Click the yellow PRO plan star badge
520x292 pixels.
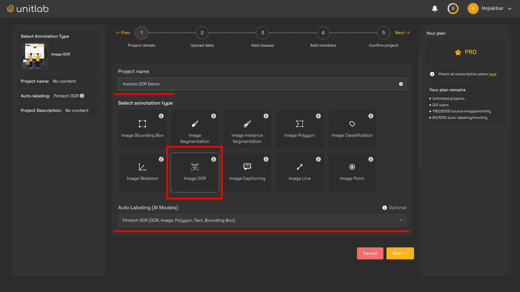pos(458,52)
